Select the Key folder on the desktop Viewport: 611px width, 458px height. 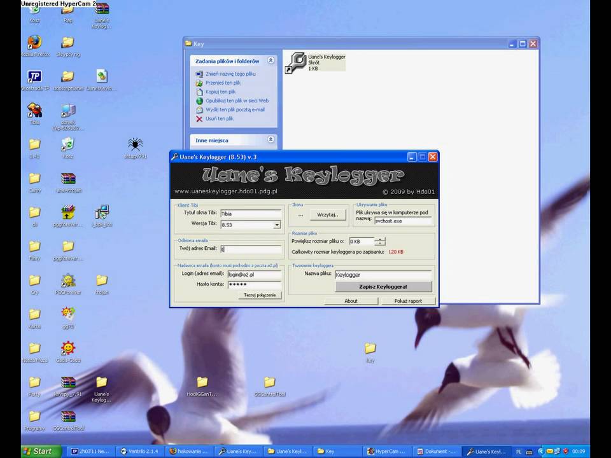[x=370, y=348]
